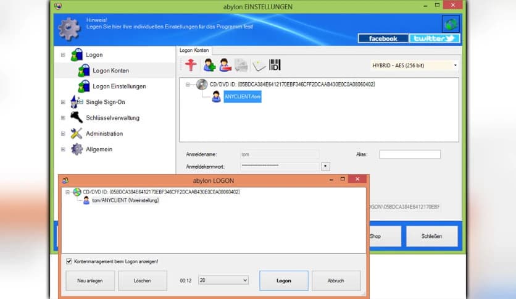
Task: Click the card reader toolbar icon
Action: [x=259, y=65]
